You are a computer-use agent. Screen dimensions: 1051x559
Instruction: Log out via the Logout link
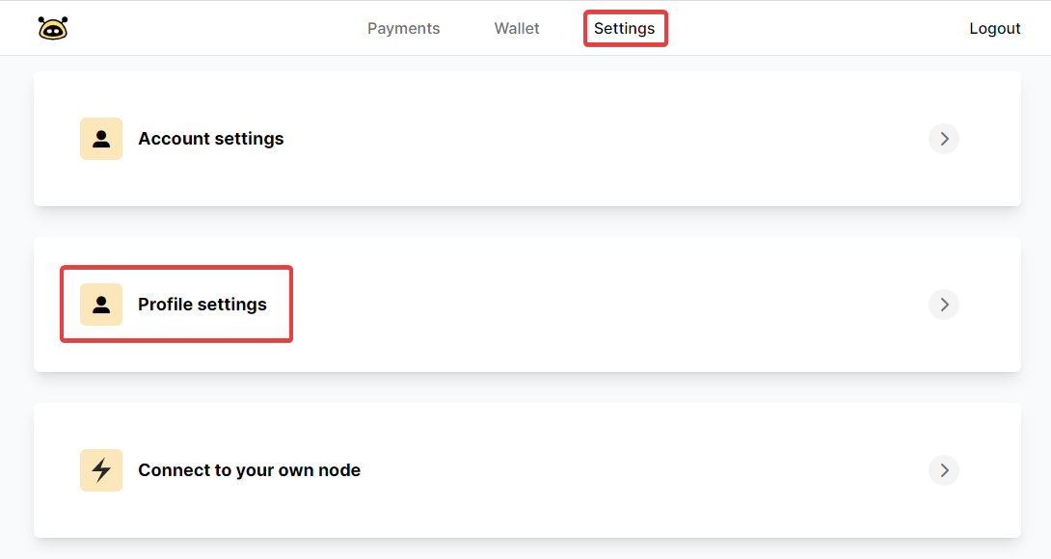(x=995, y=28)
